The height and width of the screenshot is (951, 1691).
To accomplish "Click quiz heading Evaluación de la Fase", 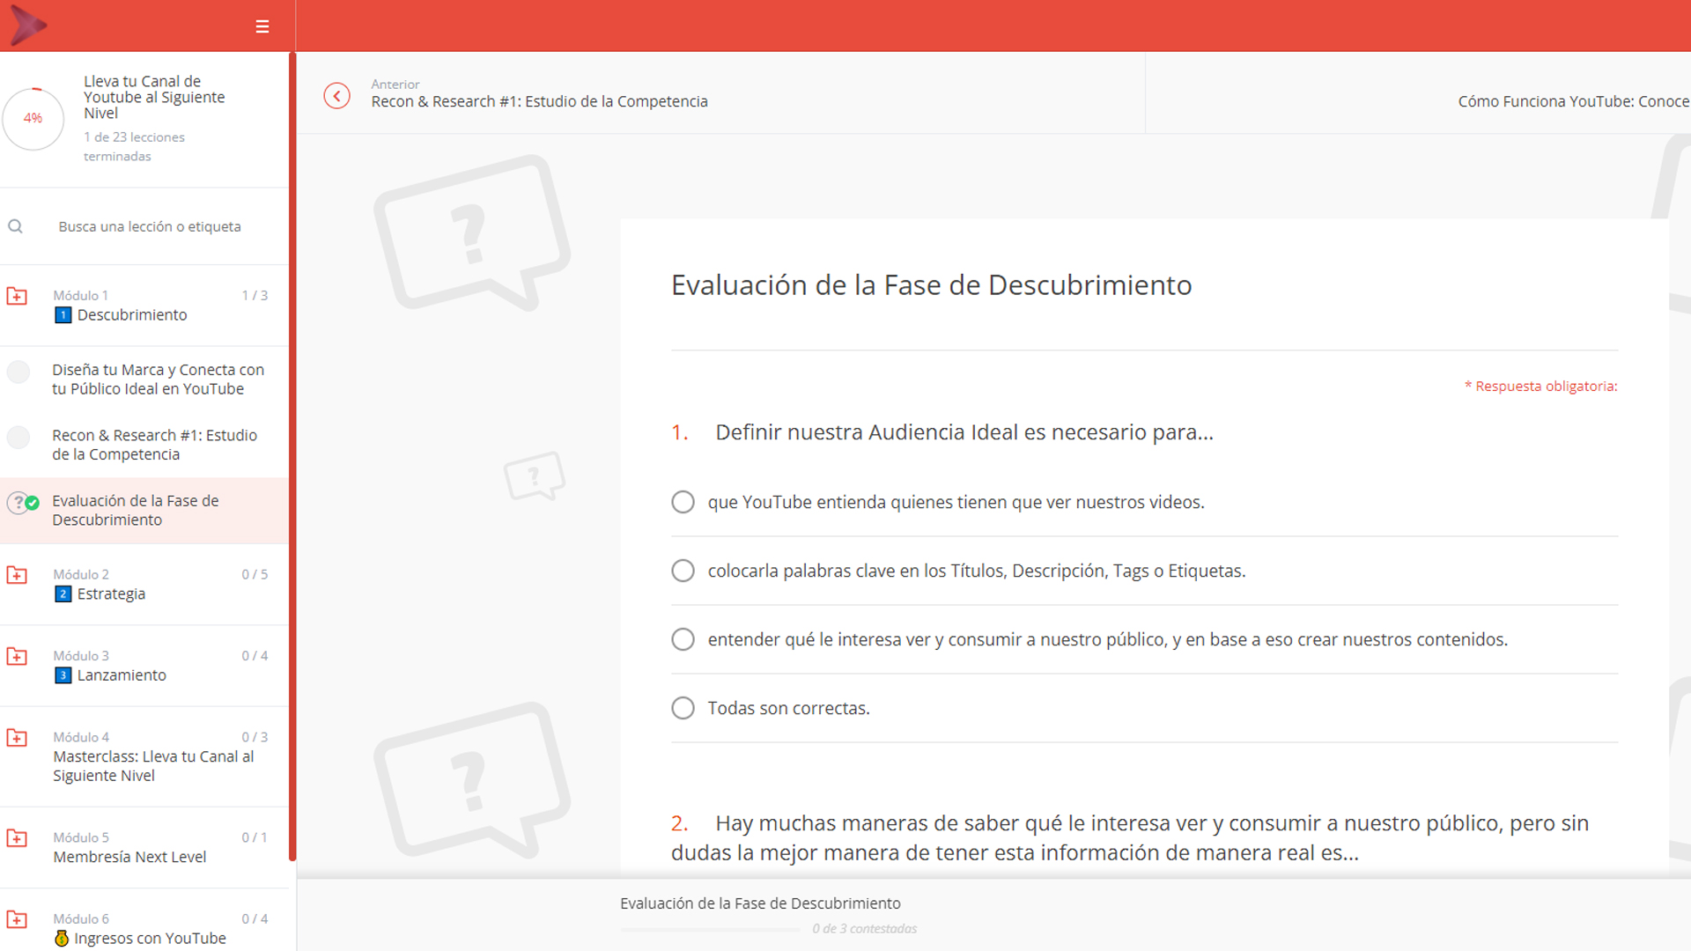I will coord(931,285).
